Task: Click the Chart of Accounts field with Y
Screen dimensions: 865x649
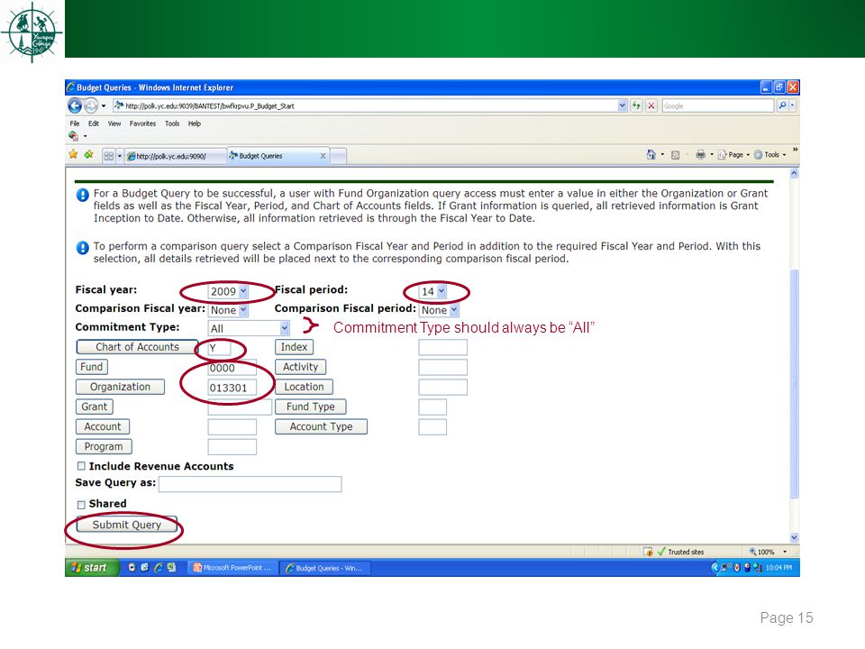Action: [x=219, y=348]
